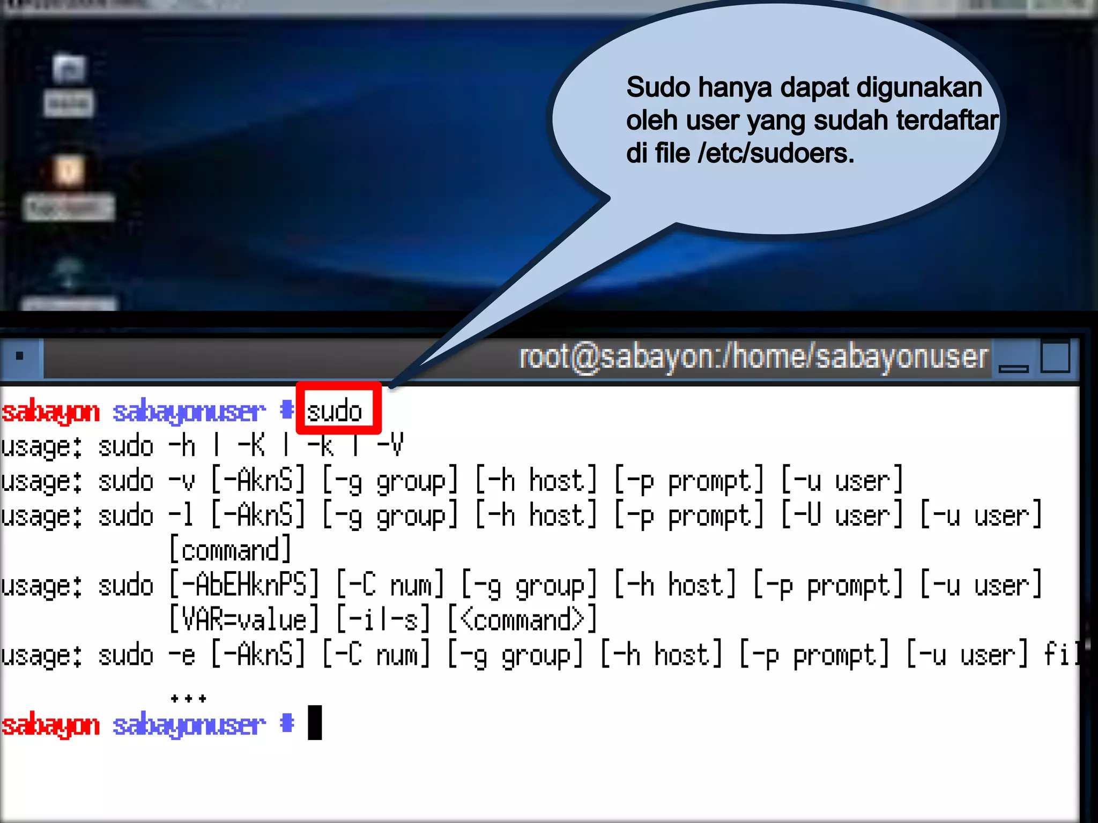
Task: Click the sudo command in red box
Action: 336,411
